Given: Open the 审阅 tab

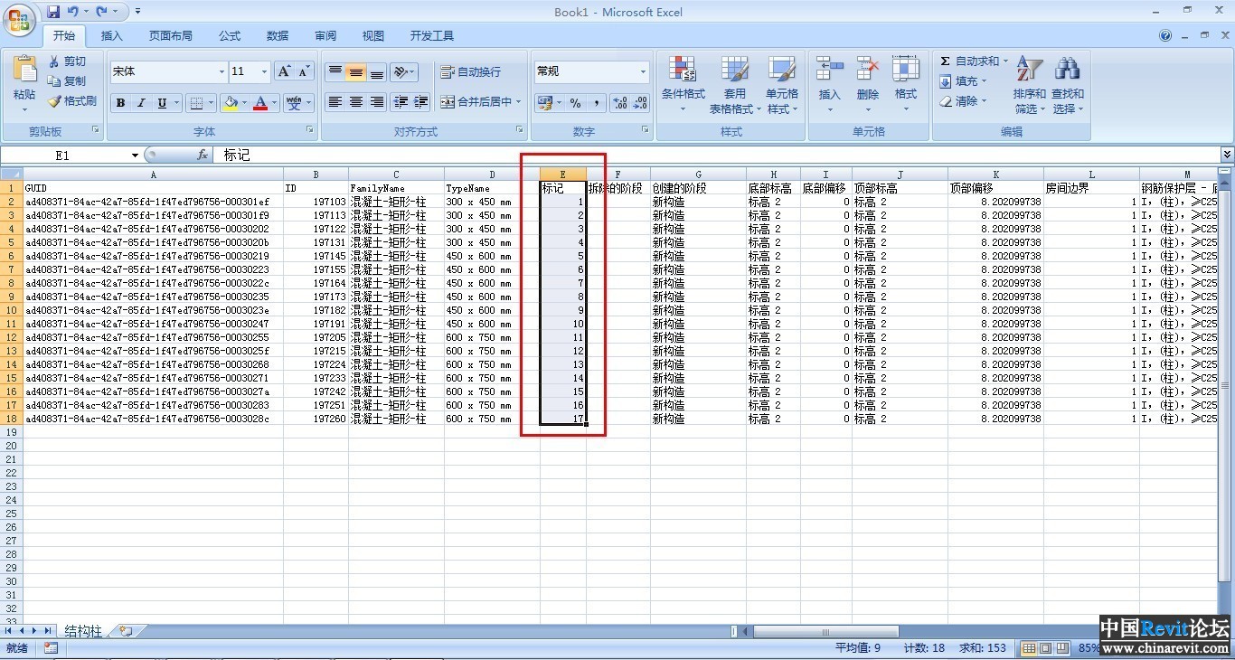Looking at the screenshot, I should pos(325,36).
